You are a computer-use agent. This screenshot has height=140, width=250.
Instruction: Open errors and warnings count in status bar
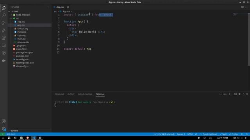coord(11,134)
